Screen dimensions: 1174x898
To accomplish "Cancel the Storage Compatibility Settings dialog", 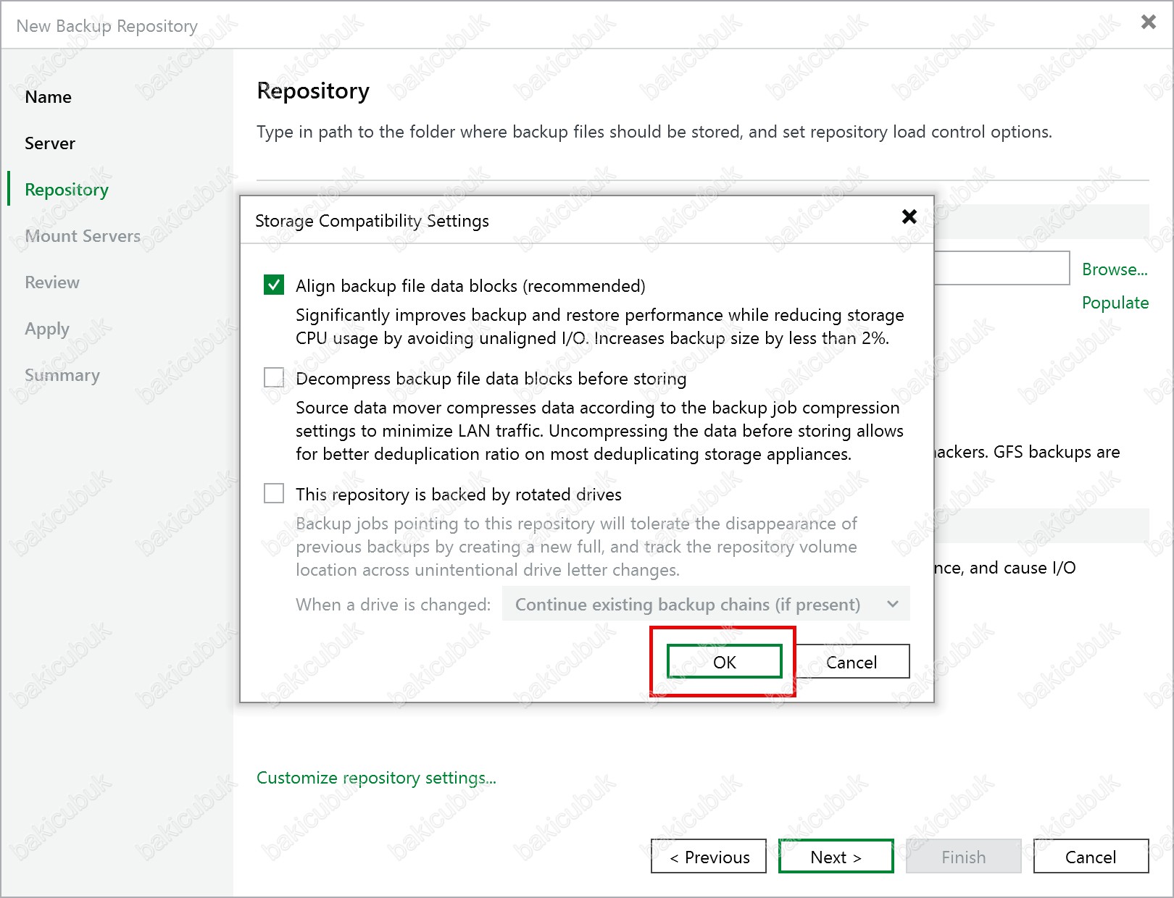I will pos(852,662).
